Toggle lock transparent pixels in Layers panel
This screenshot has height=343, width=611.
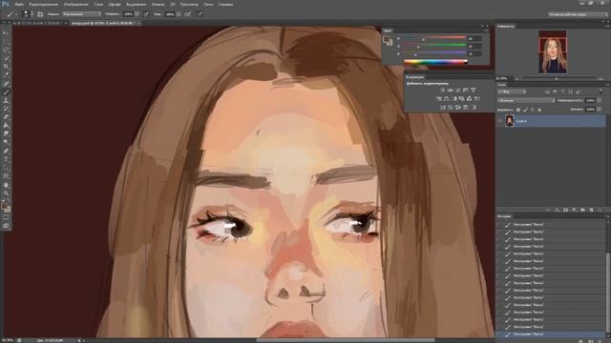518,111
